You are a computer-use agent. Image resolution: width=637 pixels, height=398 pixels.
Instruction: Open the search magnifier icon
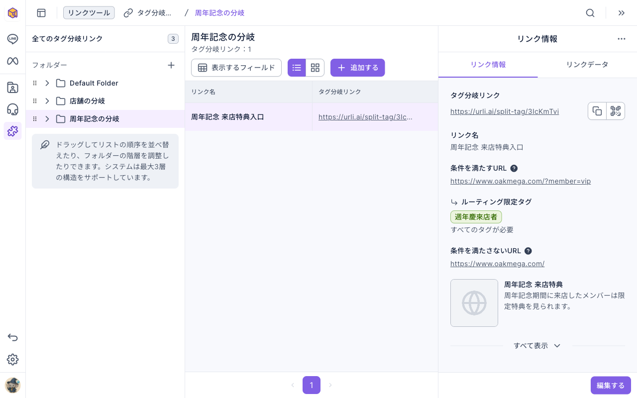[x=590, y=13]
